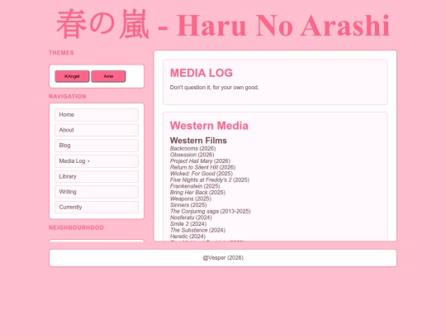Open the Library page
Viewport: 446px width, 335px height.
tap(97, 177)
